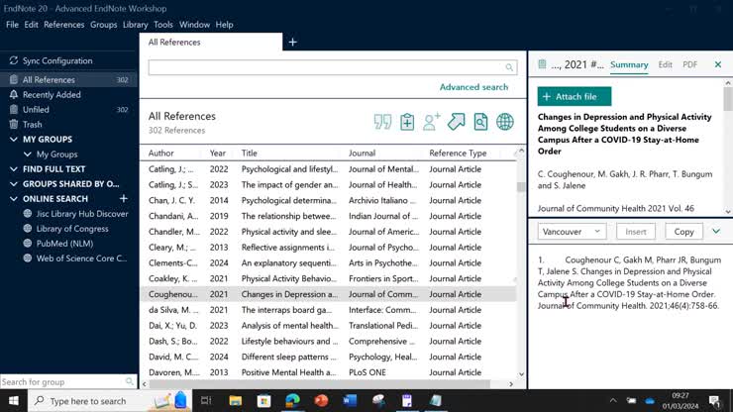Open the Advanced search link
Viewport: 733px width, 412px height.
(x=473, y=87)
